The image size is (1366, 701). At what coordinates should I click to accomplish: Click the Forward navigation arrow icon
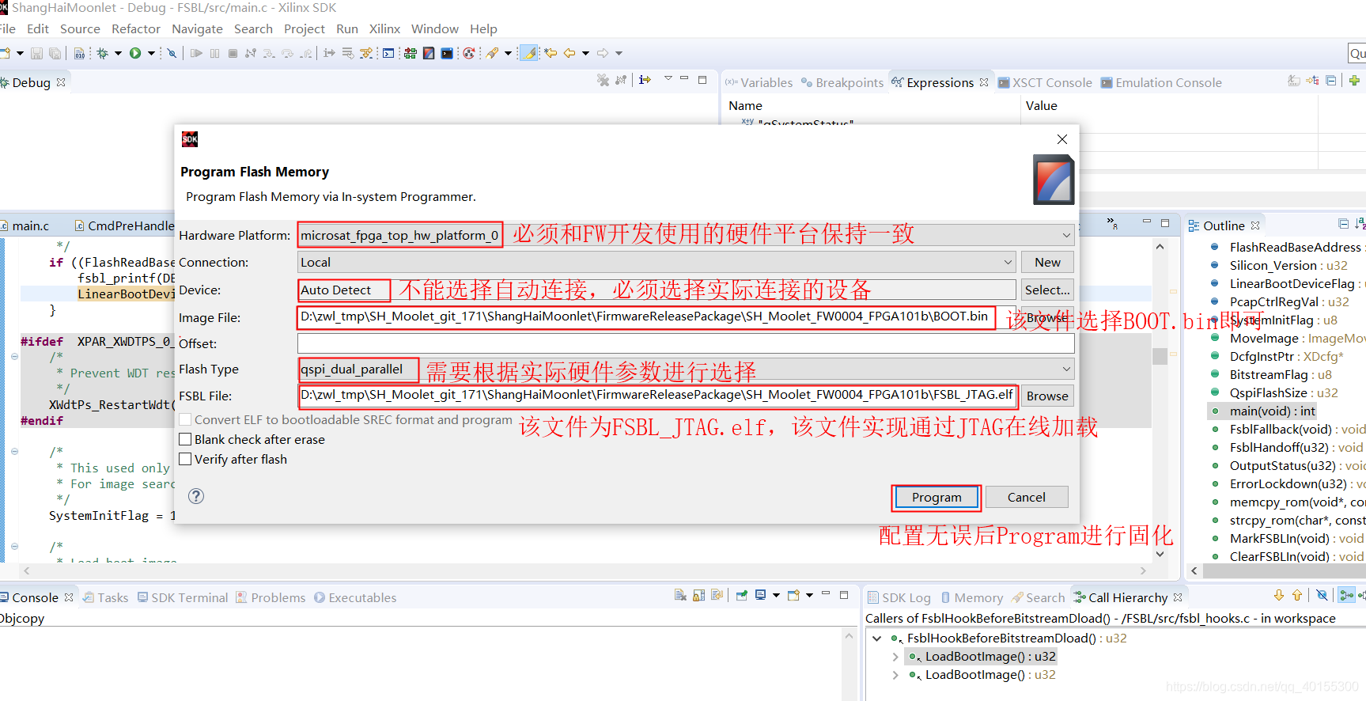coord(603,53)
